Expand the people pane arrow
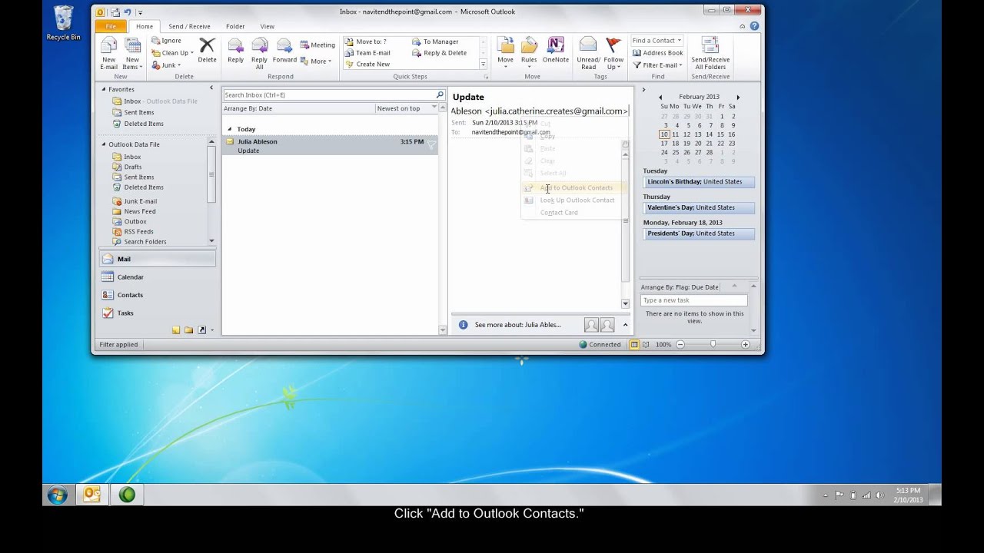Screen dimensions: 984x553 click(625, 325)
